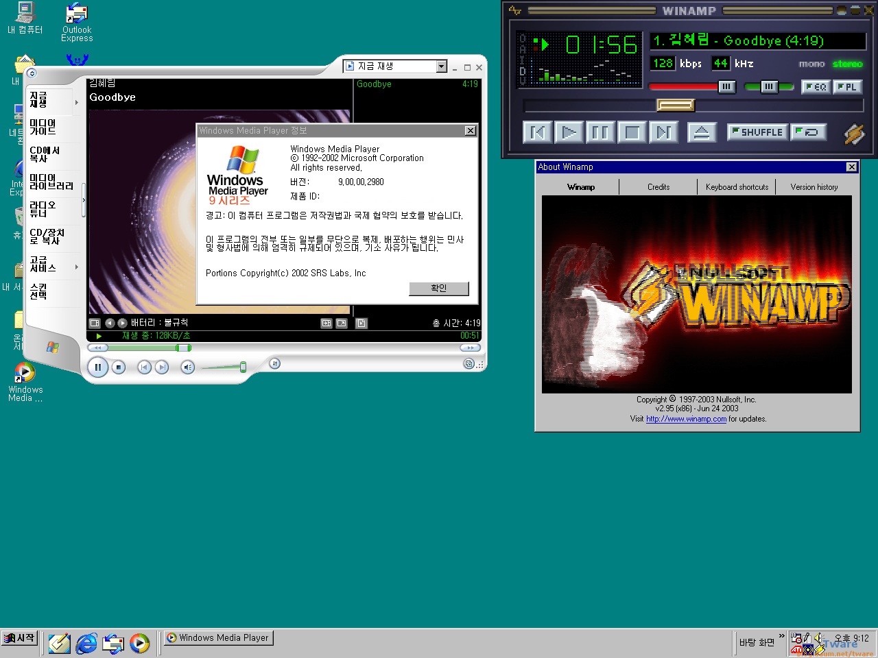View Media Player video in full screen
Screen dimensions: 878x658
342,323
